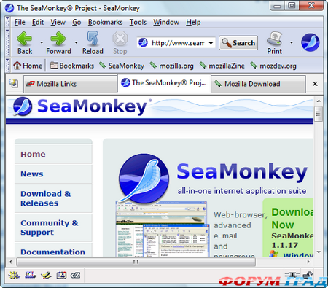Print the page using the Print icon
The width and height of the screenshot is (328, 288).
click(275, 43)
